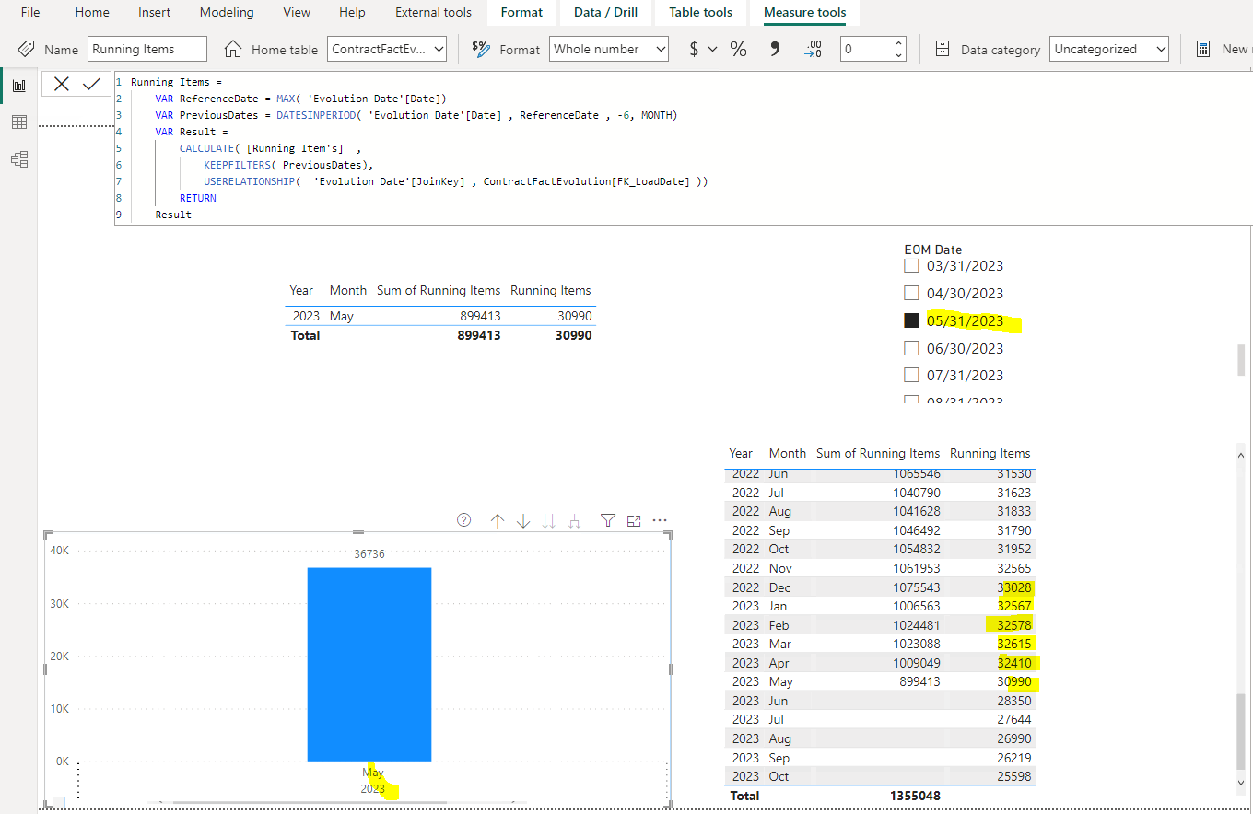
Task: Click the Total value 1355048
Action: pyautogui.click(x=915, y=796)
